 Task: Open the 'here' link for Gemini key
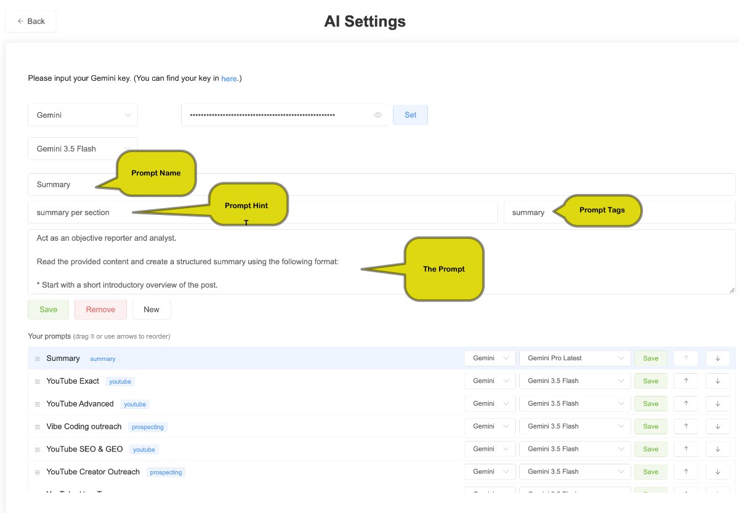229,79
